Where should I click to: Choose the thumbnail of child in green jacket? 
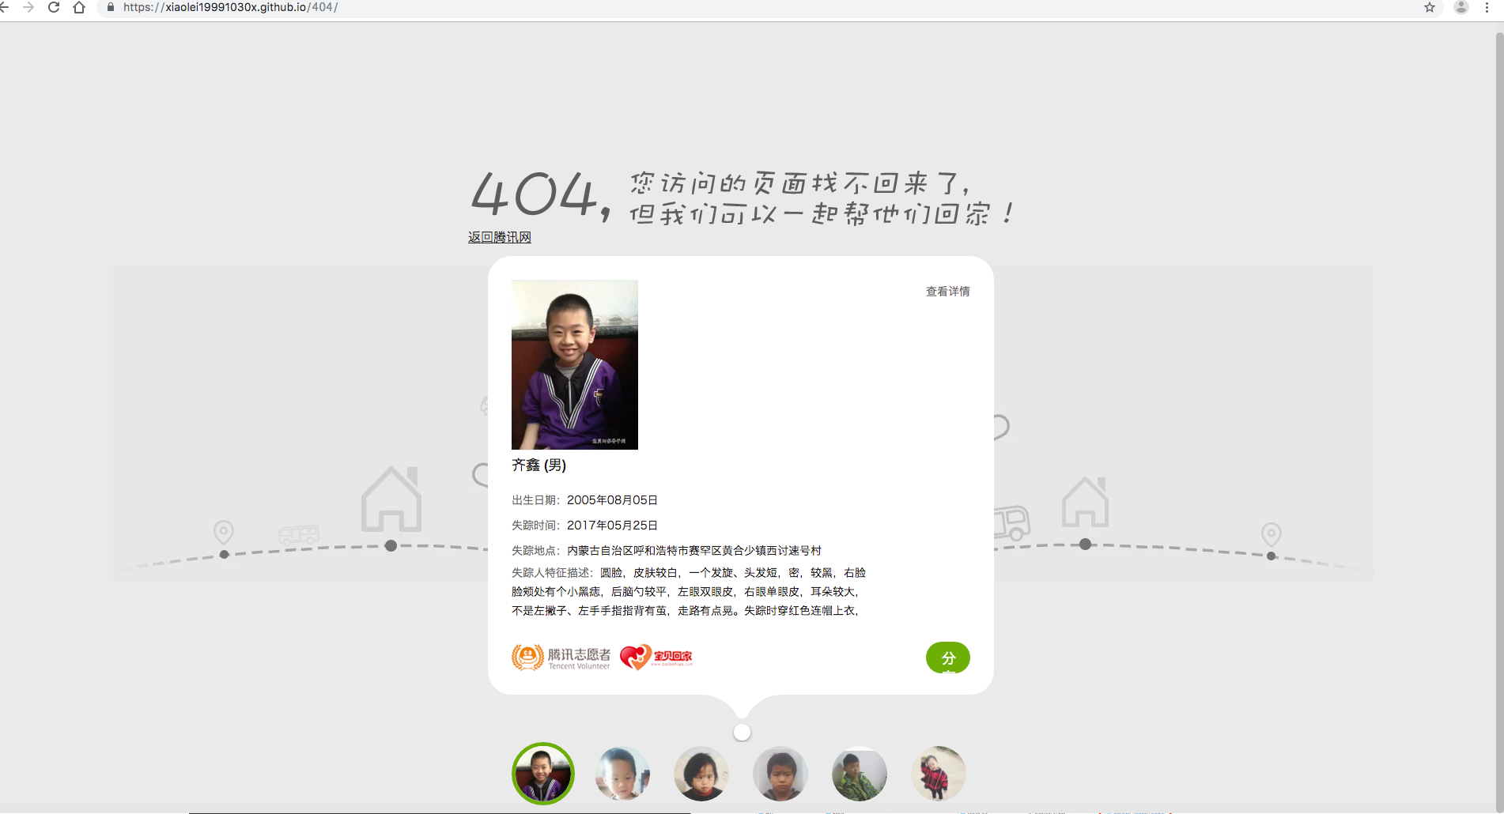click(x=860, y=774)
